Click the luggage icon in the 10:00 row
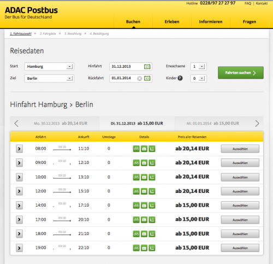This screenshot has height=264, width=273. pyautogui.click(x=144, y=177)
